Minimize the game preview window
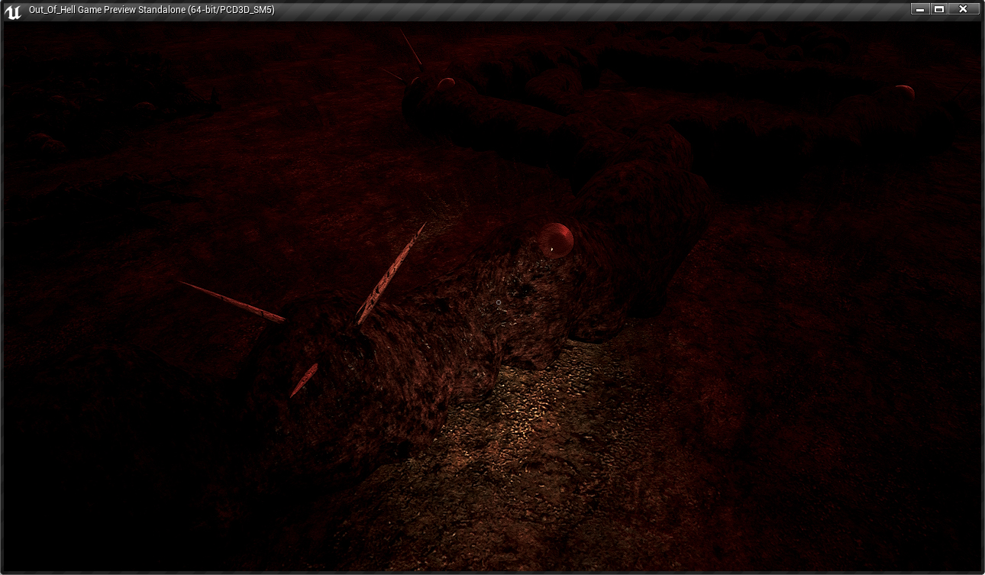Image resolution: width=985 pixels, height=575 pixels. tap(920, 9)
